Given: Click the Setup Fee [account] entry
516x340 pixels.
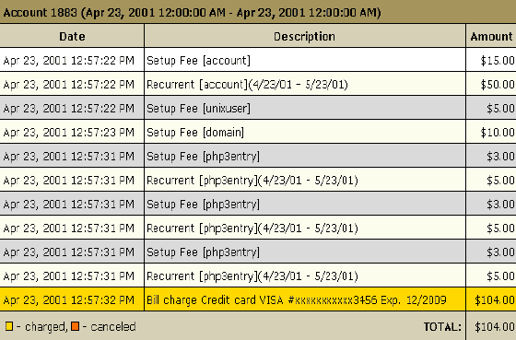Looking at the screenshot, I should (x=198, y=60).
